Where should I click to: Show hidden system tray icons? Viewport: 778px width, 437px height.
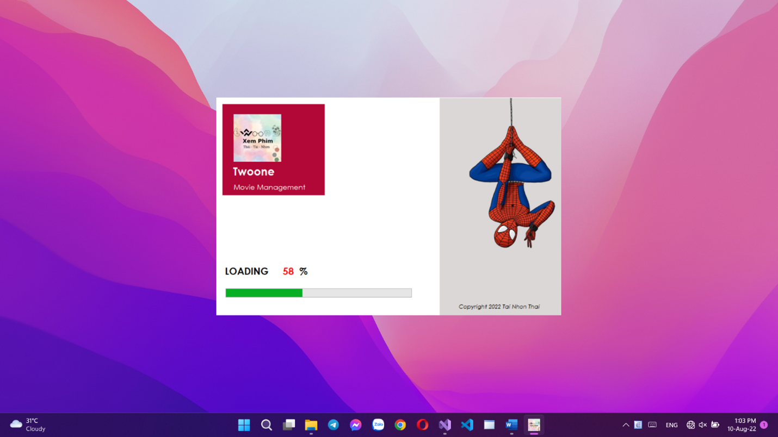coord(626,425)
